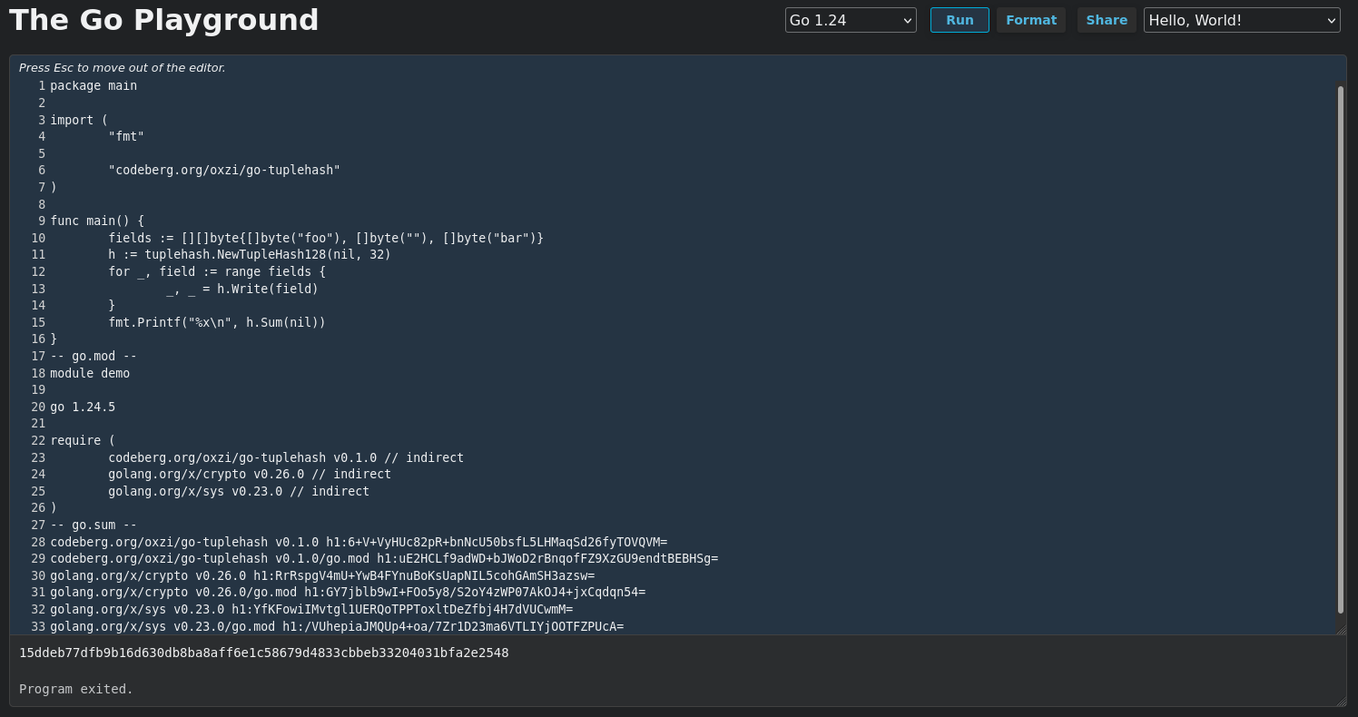
Task: Click line number 17 in gutter
Action: click(x=38, y=356)
